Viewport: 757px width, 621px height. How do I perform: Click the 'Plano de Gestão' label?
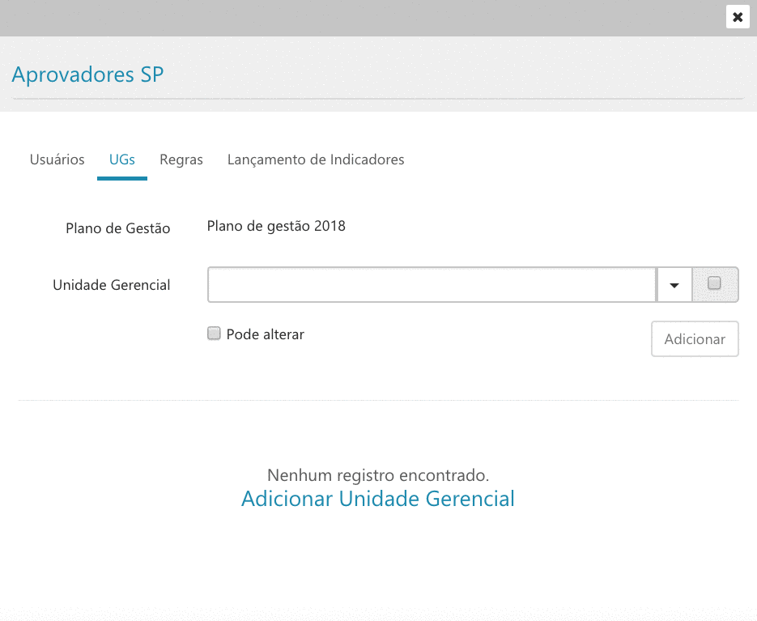[117, 228]
